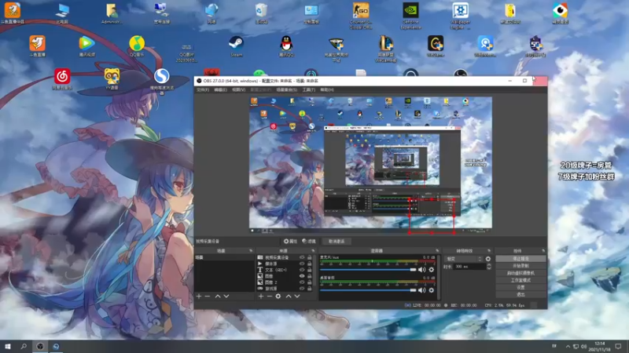Click the 滤镜 filters button
Screen dimensions: 629x353
coord(309,242)
